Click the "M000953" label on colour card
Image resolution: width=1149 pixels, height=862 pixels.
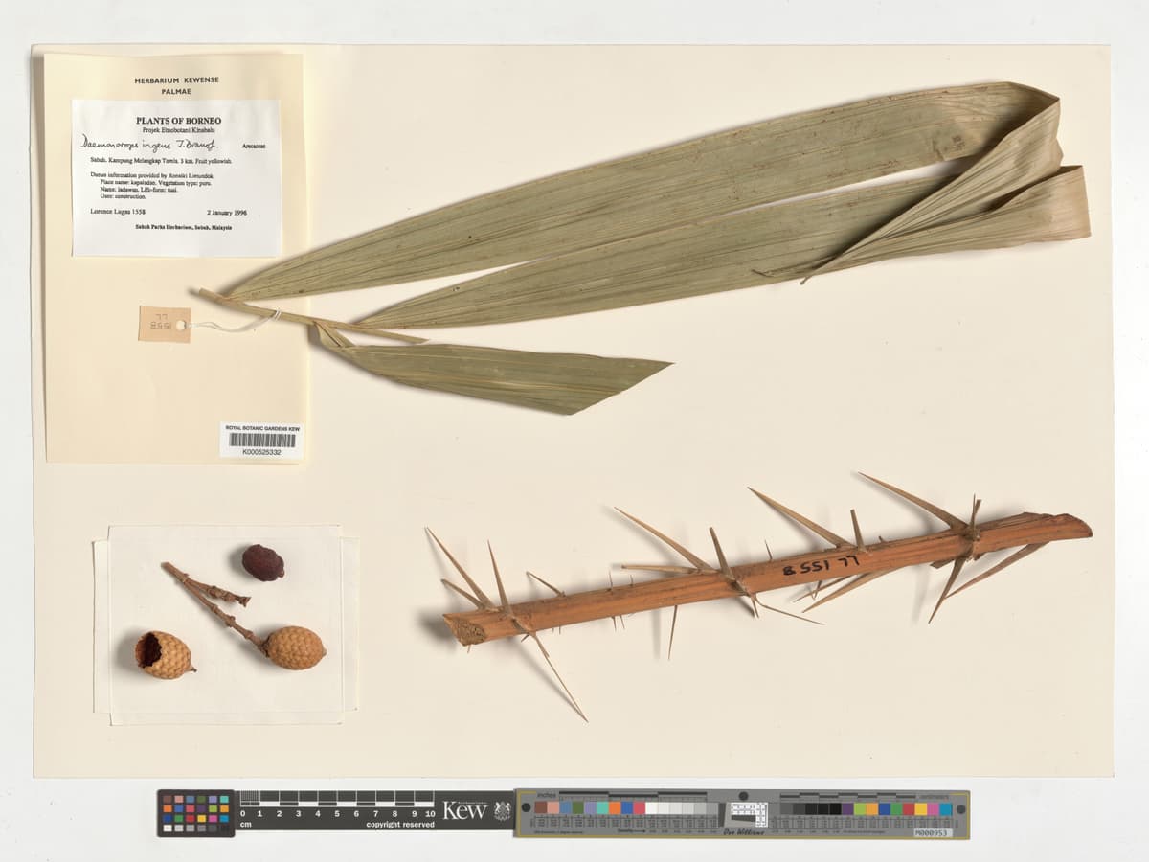[933, 833]
